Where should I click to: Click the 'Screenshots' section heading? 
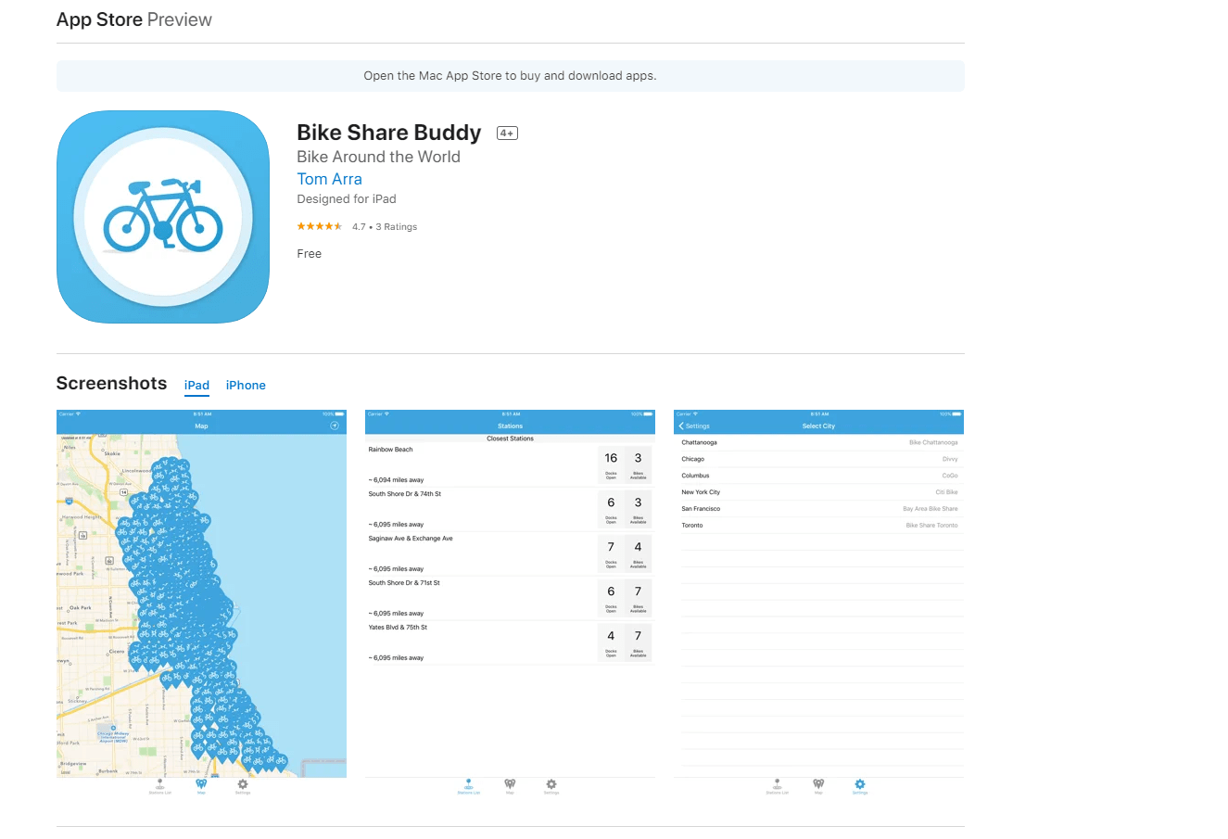pyautogui.click(x=111, y=384)
